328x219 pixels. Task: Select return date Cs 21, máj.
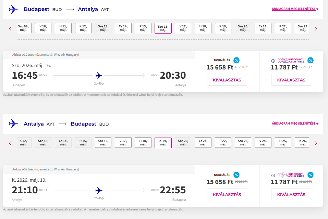203,143
